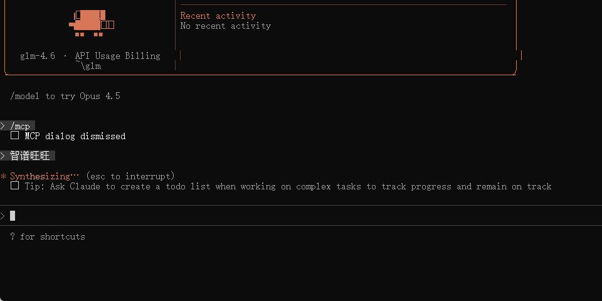This screenshot has width=602, height=301.
Task: Click the API Usage Billing text
Action: pyautogui.click(x=117, y=56)
